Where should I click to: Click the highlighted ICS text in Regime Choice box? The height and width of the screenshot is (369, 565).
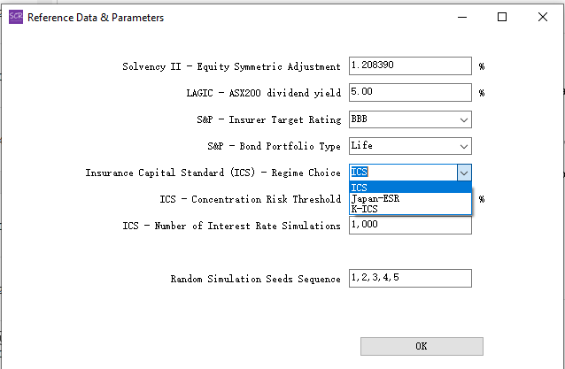[x=360, y=173]
